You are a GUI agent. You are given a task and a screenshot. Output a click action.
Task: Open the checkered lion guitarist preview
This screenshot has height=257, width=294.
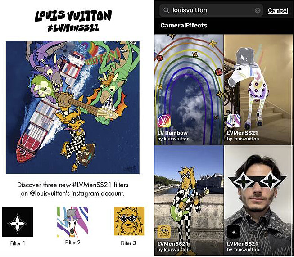point(189,200)
